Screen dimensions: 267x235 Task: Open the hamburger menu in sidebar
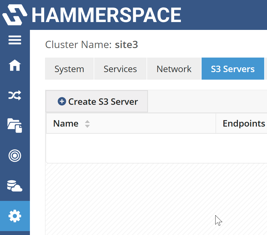pyautogui.click(x=15, y=40)
